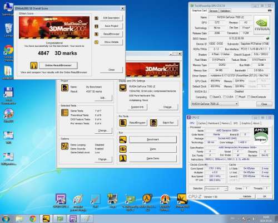Open the 3DMark2001 SE desktop shortcut
This screenshot has height=223, width=278.
182,202
